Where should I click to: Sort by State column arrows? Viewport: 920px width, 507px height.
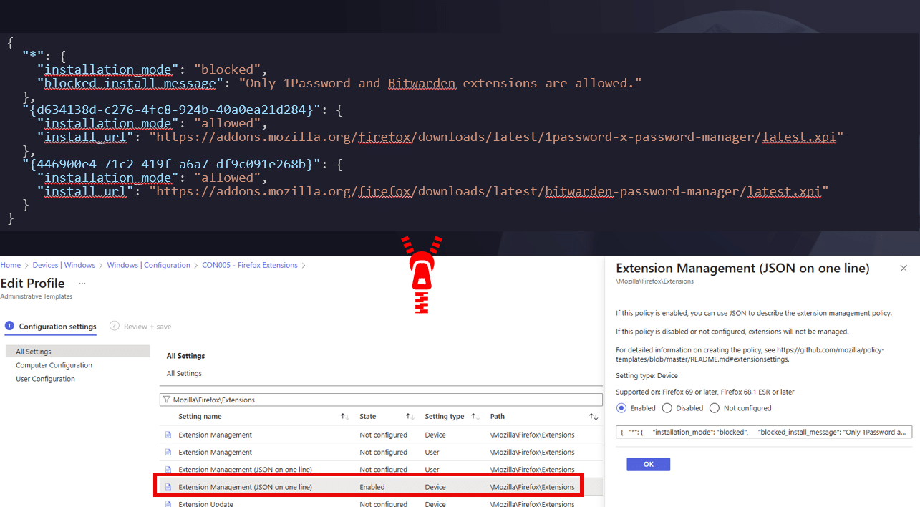(x=410, y=417)
